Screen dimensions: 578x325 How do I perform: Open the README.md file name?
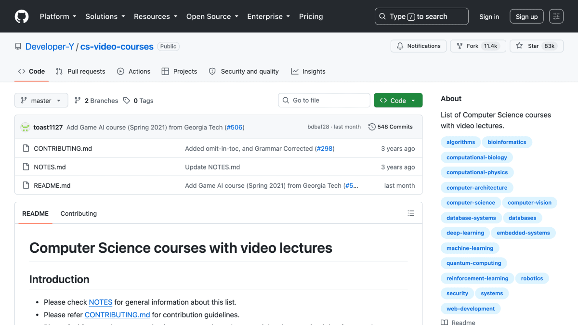52,185
